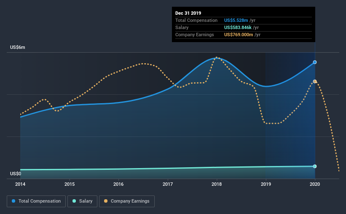Click the 2020 x-axis label
Viewport: 346px width, 214px height.
[315, 184]
